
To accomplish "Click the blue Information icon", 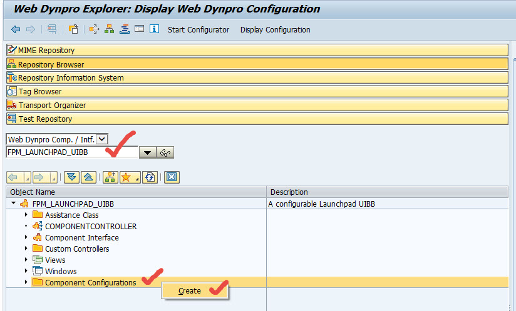I will (154, 29).
